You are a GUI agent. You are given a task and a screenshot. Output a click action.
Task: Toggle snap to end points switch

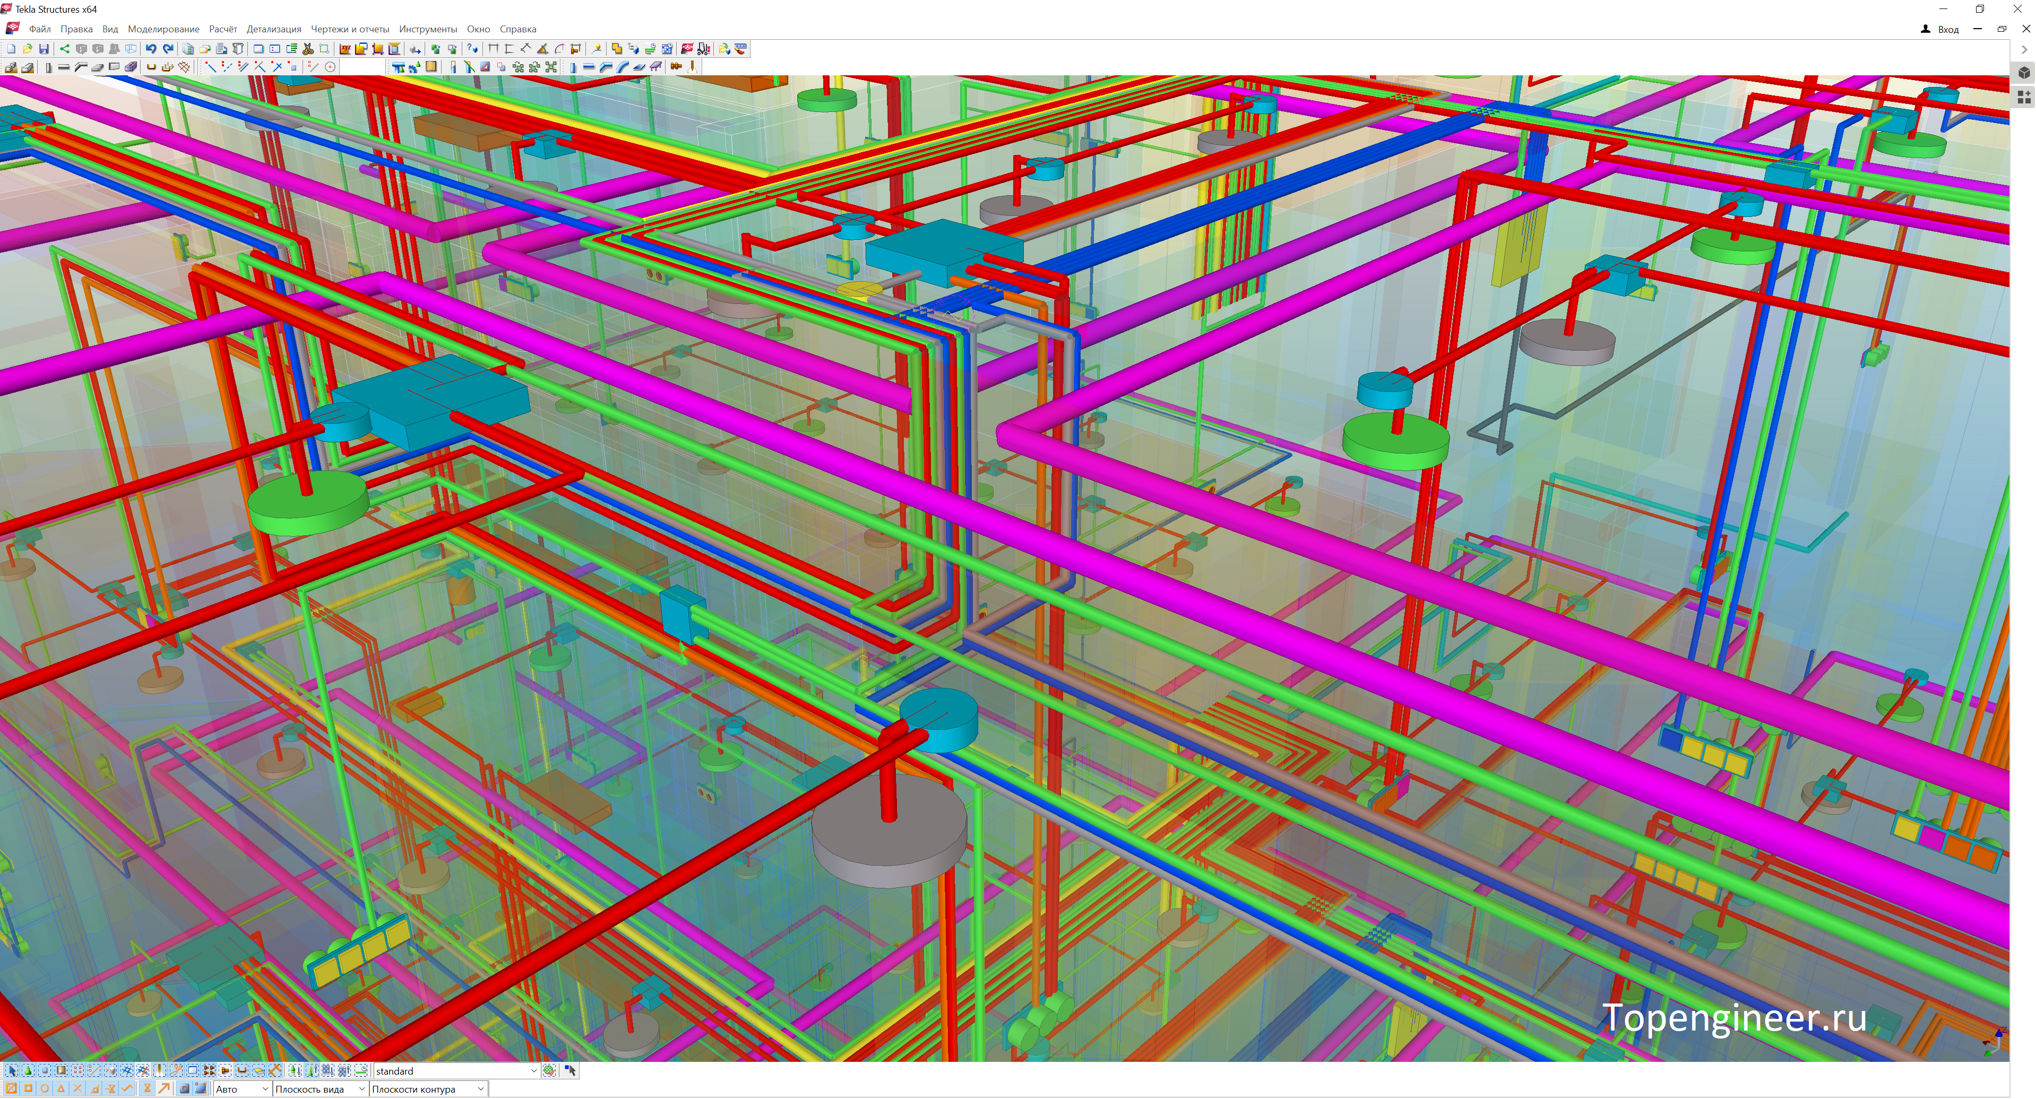pos(29,1089)
